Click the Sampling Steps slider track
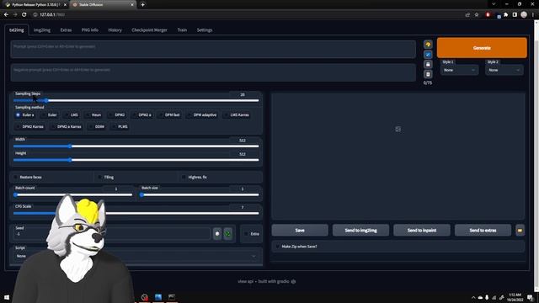Screen dimensions: 539x303 pos(136,100)
